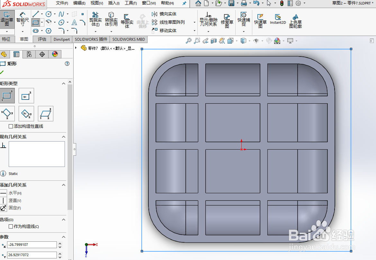The height and width of the screenshot is (260, 376).
Task: Open the view orientation dropdown
Action: (x=237, y=41)
